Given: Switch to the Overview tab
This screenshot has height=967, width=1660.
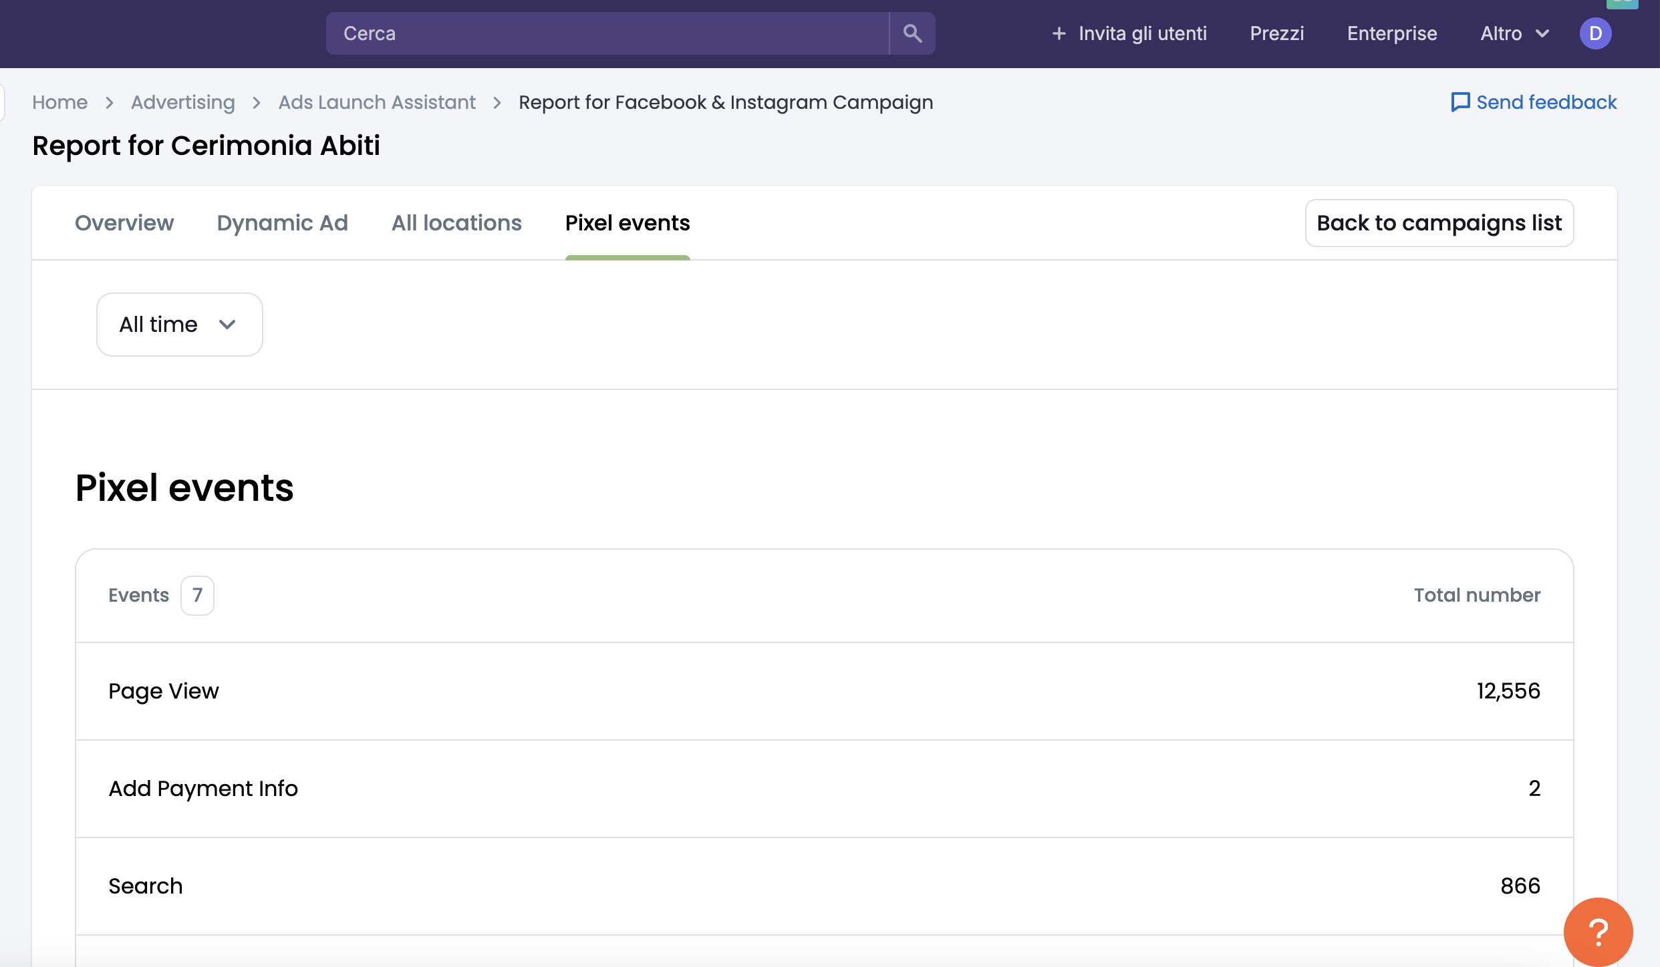Looking at the screenshot, I should click(124, 223).
